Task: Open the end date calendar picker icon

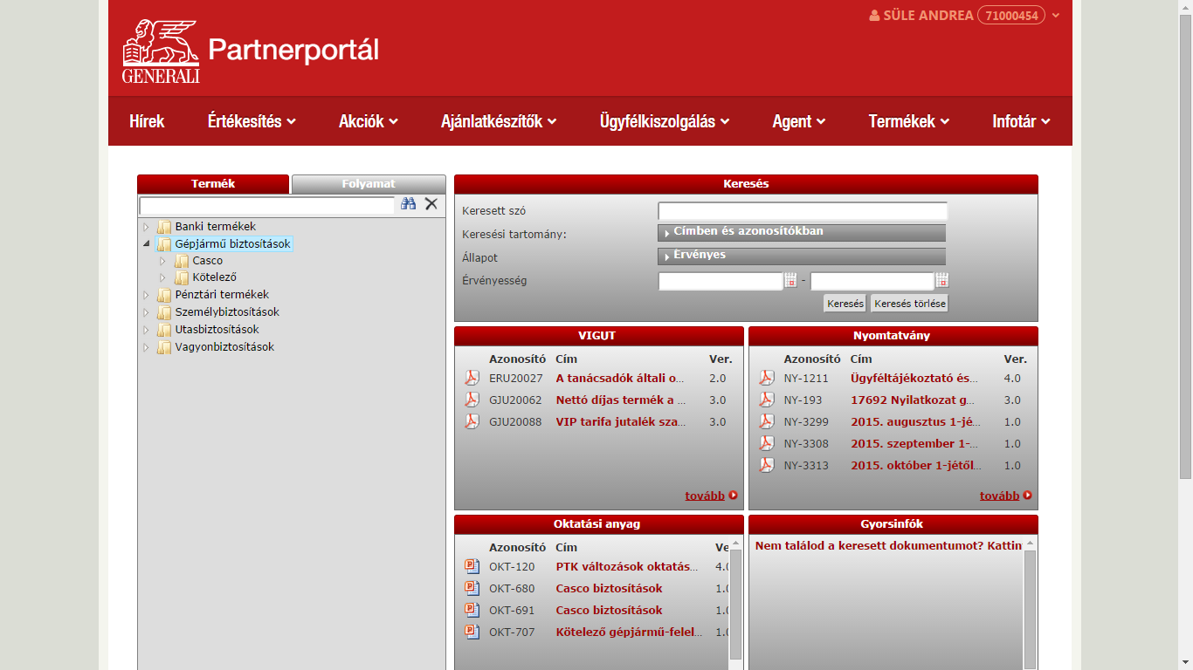Action: (942, 281)
